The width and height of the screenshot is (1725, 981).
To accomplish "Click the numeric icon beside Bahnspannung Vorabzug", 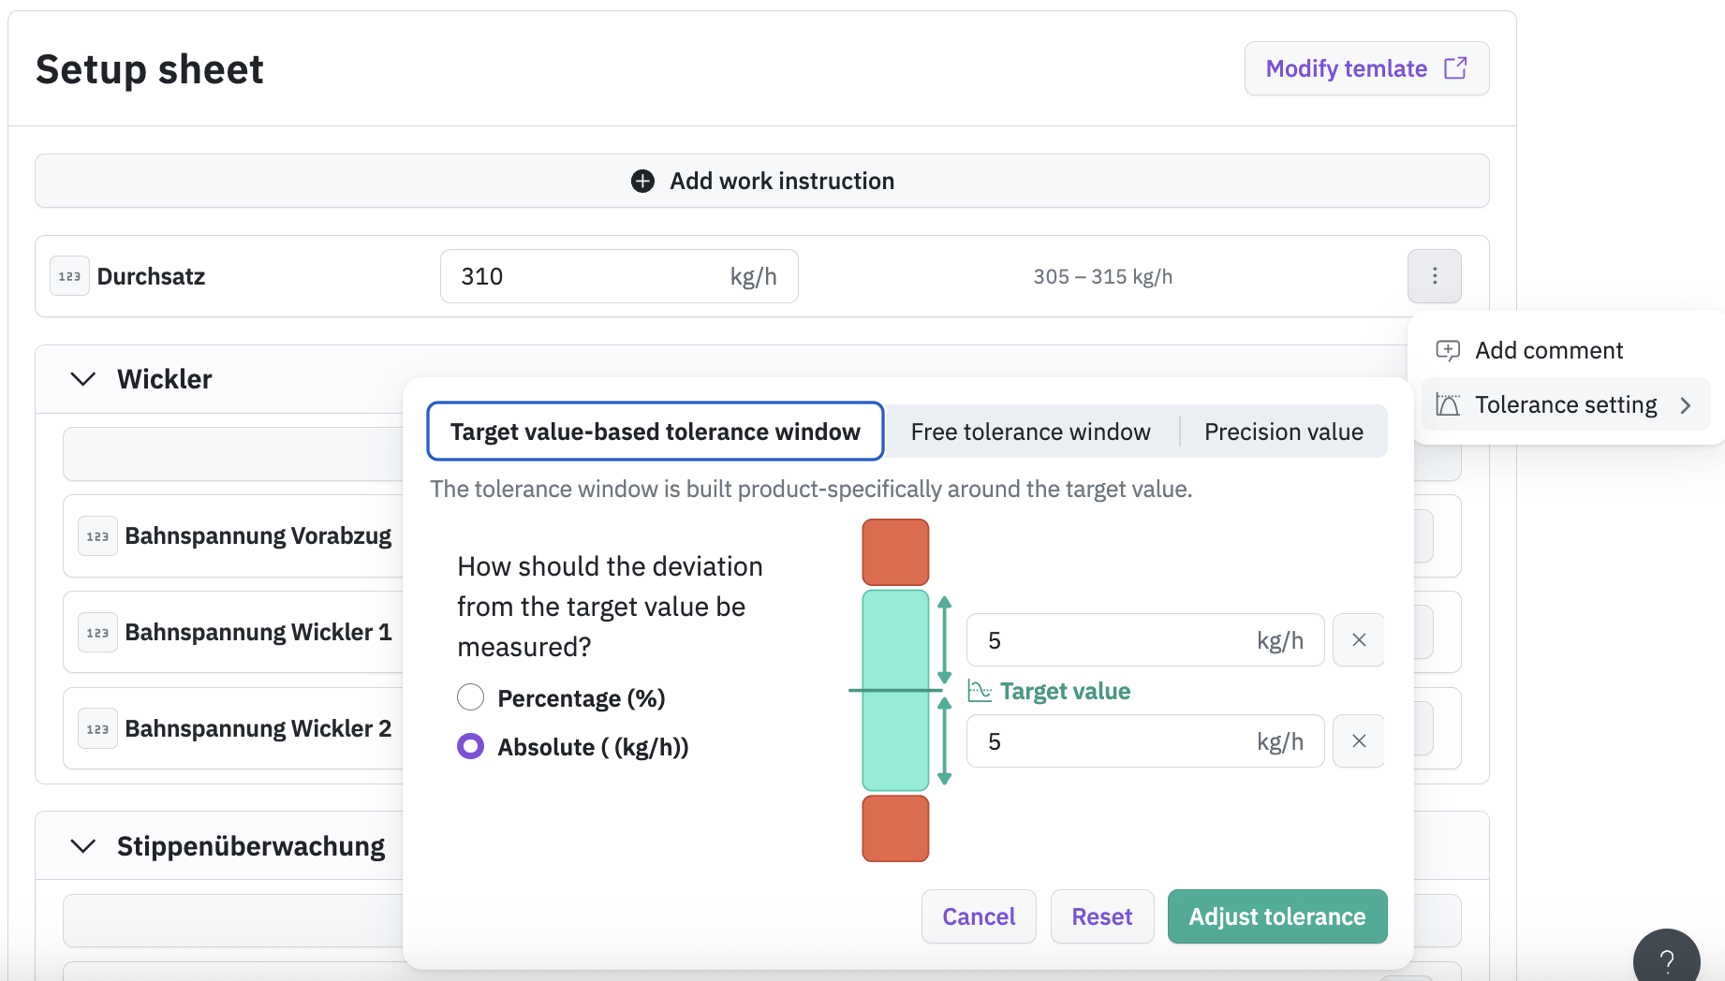I will coord(97,536).
